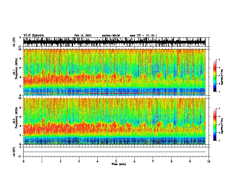The height and width of the screenshot is (181, 235).
Task: Click the time axis tick label '7'
Action: pyautogui.click(x=153, y=161)
